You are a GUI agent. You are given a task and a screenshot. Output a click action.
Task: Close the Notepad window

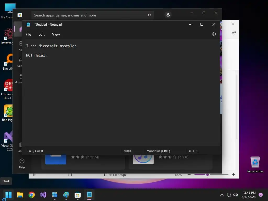coord(214,24)
